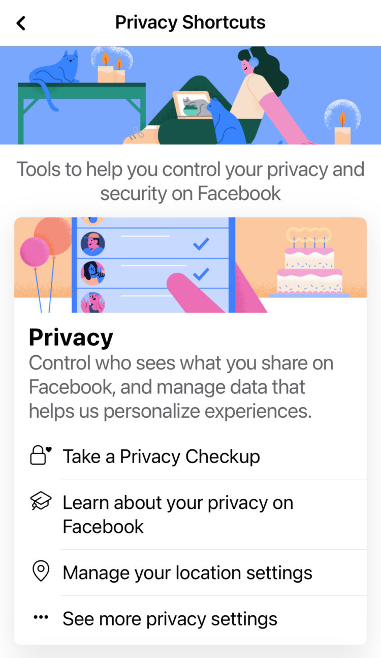Click the graduation cap icon
This screenshot has height=658, width=381.
(40, 502)
